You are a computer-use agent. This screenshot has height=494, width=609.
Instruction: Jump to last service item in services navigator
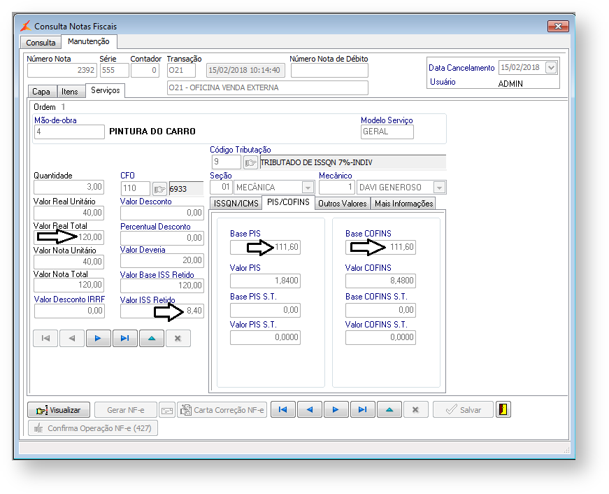[x=124, y=339]
